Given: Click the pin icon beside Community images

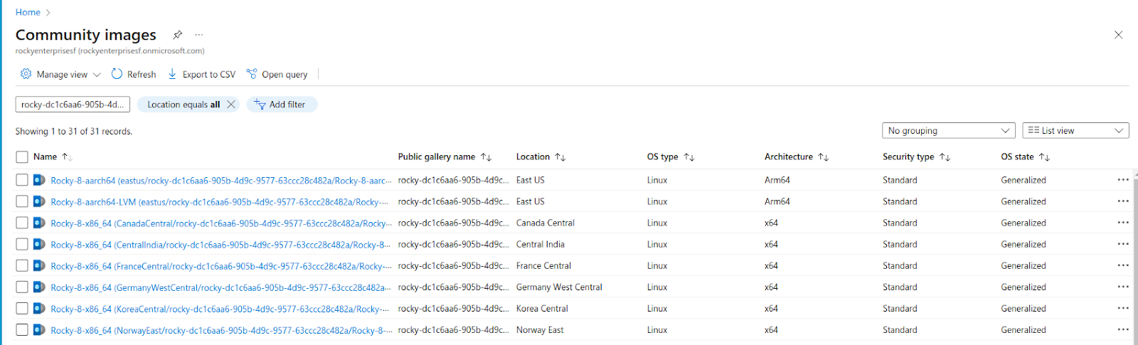Looking at the screenshot, I should click(178, 34).
